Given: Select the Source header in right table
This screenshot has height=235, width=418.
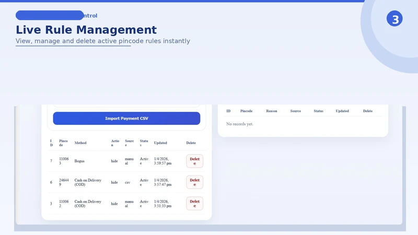Looking at the screenshot, I should (295, 111).
